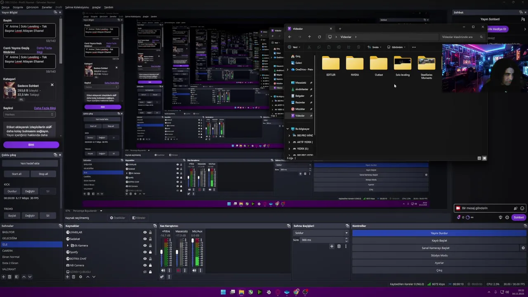Unlock the NB Camera source

tap(150, 265)
